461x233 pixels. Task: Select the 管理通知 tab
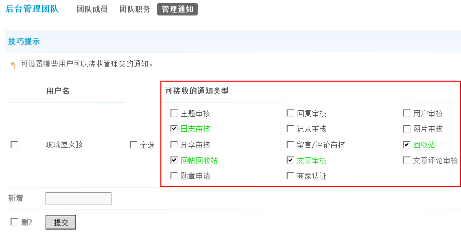click(177, 9)
